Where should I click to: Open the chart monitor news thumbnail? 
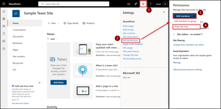click(x=83, y=91)
